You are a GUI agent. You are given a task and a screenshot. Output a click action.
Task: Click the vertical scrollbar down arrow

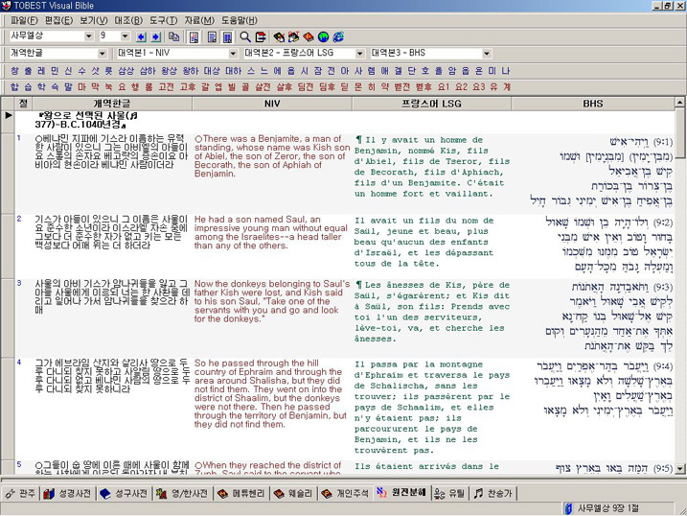tap(679, 469)
